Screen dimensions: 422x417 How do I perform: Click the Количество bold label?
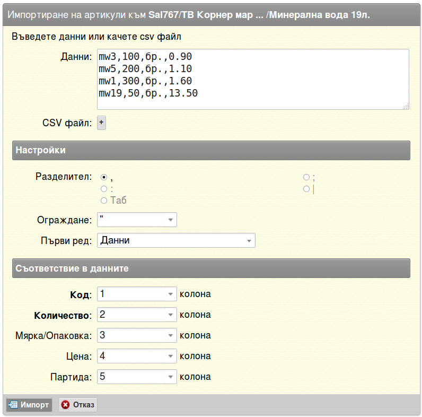(63, 316)
